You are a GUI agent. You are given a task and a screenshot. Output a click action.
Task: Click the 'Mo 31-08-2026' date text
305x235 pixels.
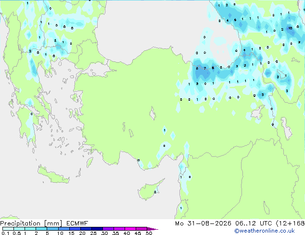[203, 223]
